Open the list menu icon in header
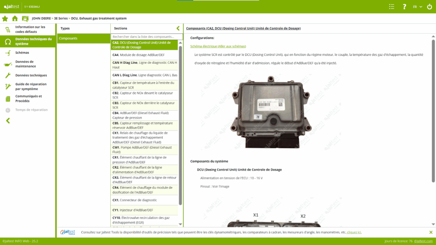The width and height of the screenshot is (436, 245). click(x=392, y=6)
